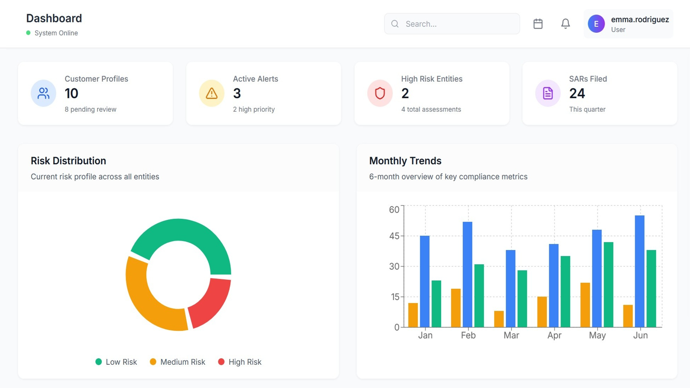Screen dimensions: 690x388
Task: Click the Active Alerts warning triangle icon
Action: tap(212, 93)
